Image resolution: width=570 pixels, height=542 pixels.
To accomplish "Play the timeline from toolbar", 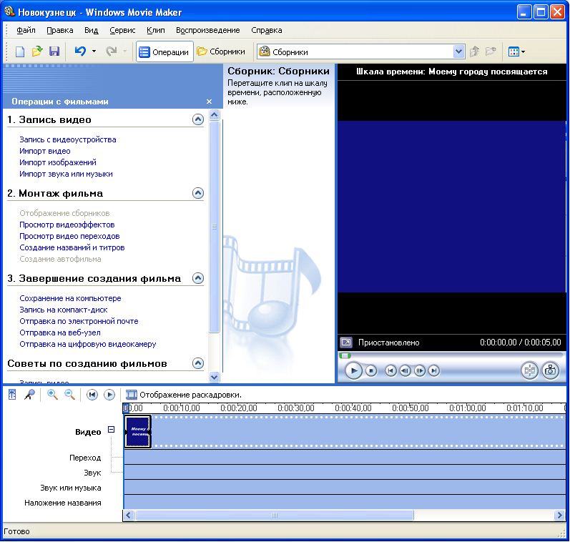I will point(109,395).
